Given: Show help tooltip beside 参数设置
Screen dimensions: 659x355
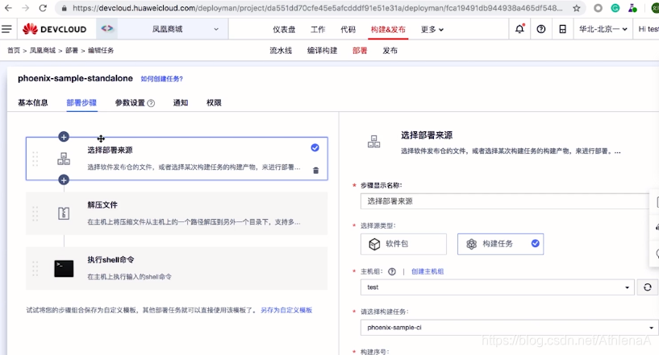Looking at the screenshot, I should pos(151,103).
